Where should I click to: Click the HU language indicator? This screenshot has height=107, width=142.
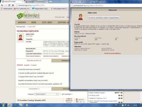coord(116,105)
